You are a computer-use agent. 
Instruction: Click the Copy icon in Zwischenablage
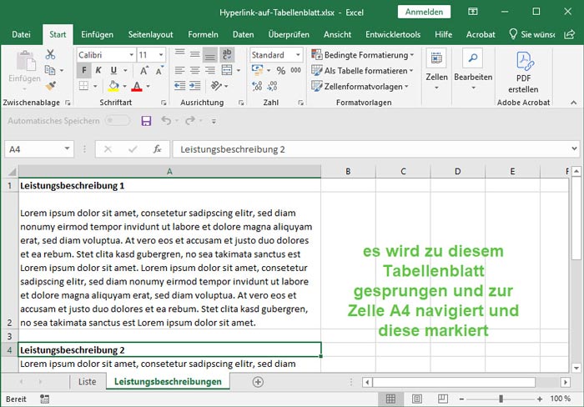click(x=50, y=70)
